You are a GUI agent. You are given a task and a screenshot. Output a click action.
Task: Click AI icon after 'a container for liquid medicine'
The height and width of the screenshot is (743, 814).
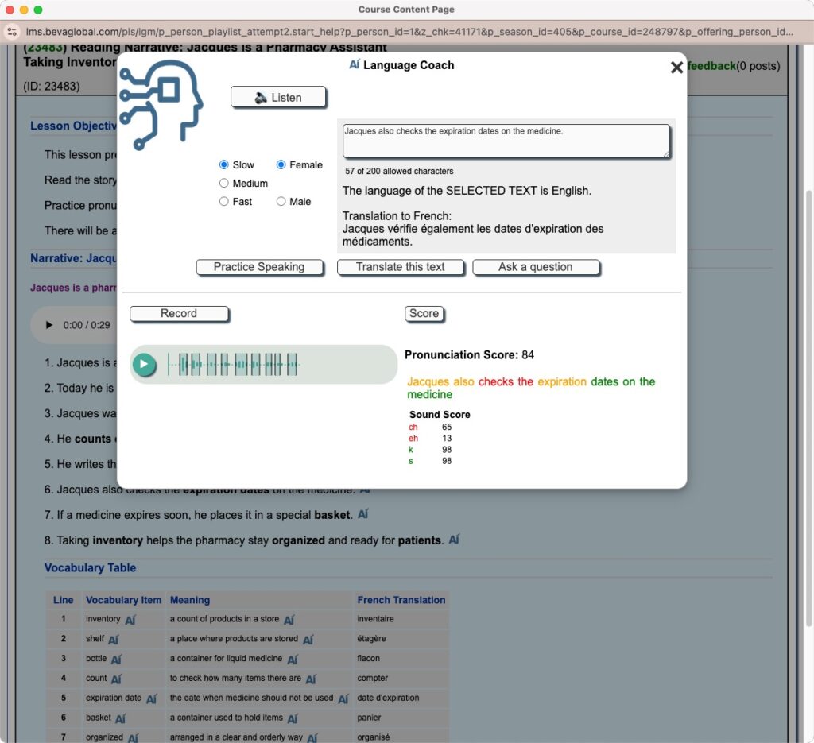pos(293,659)
